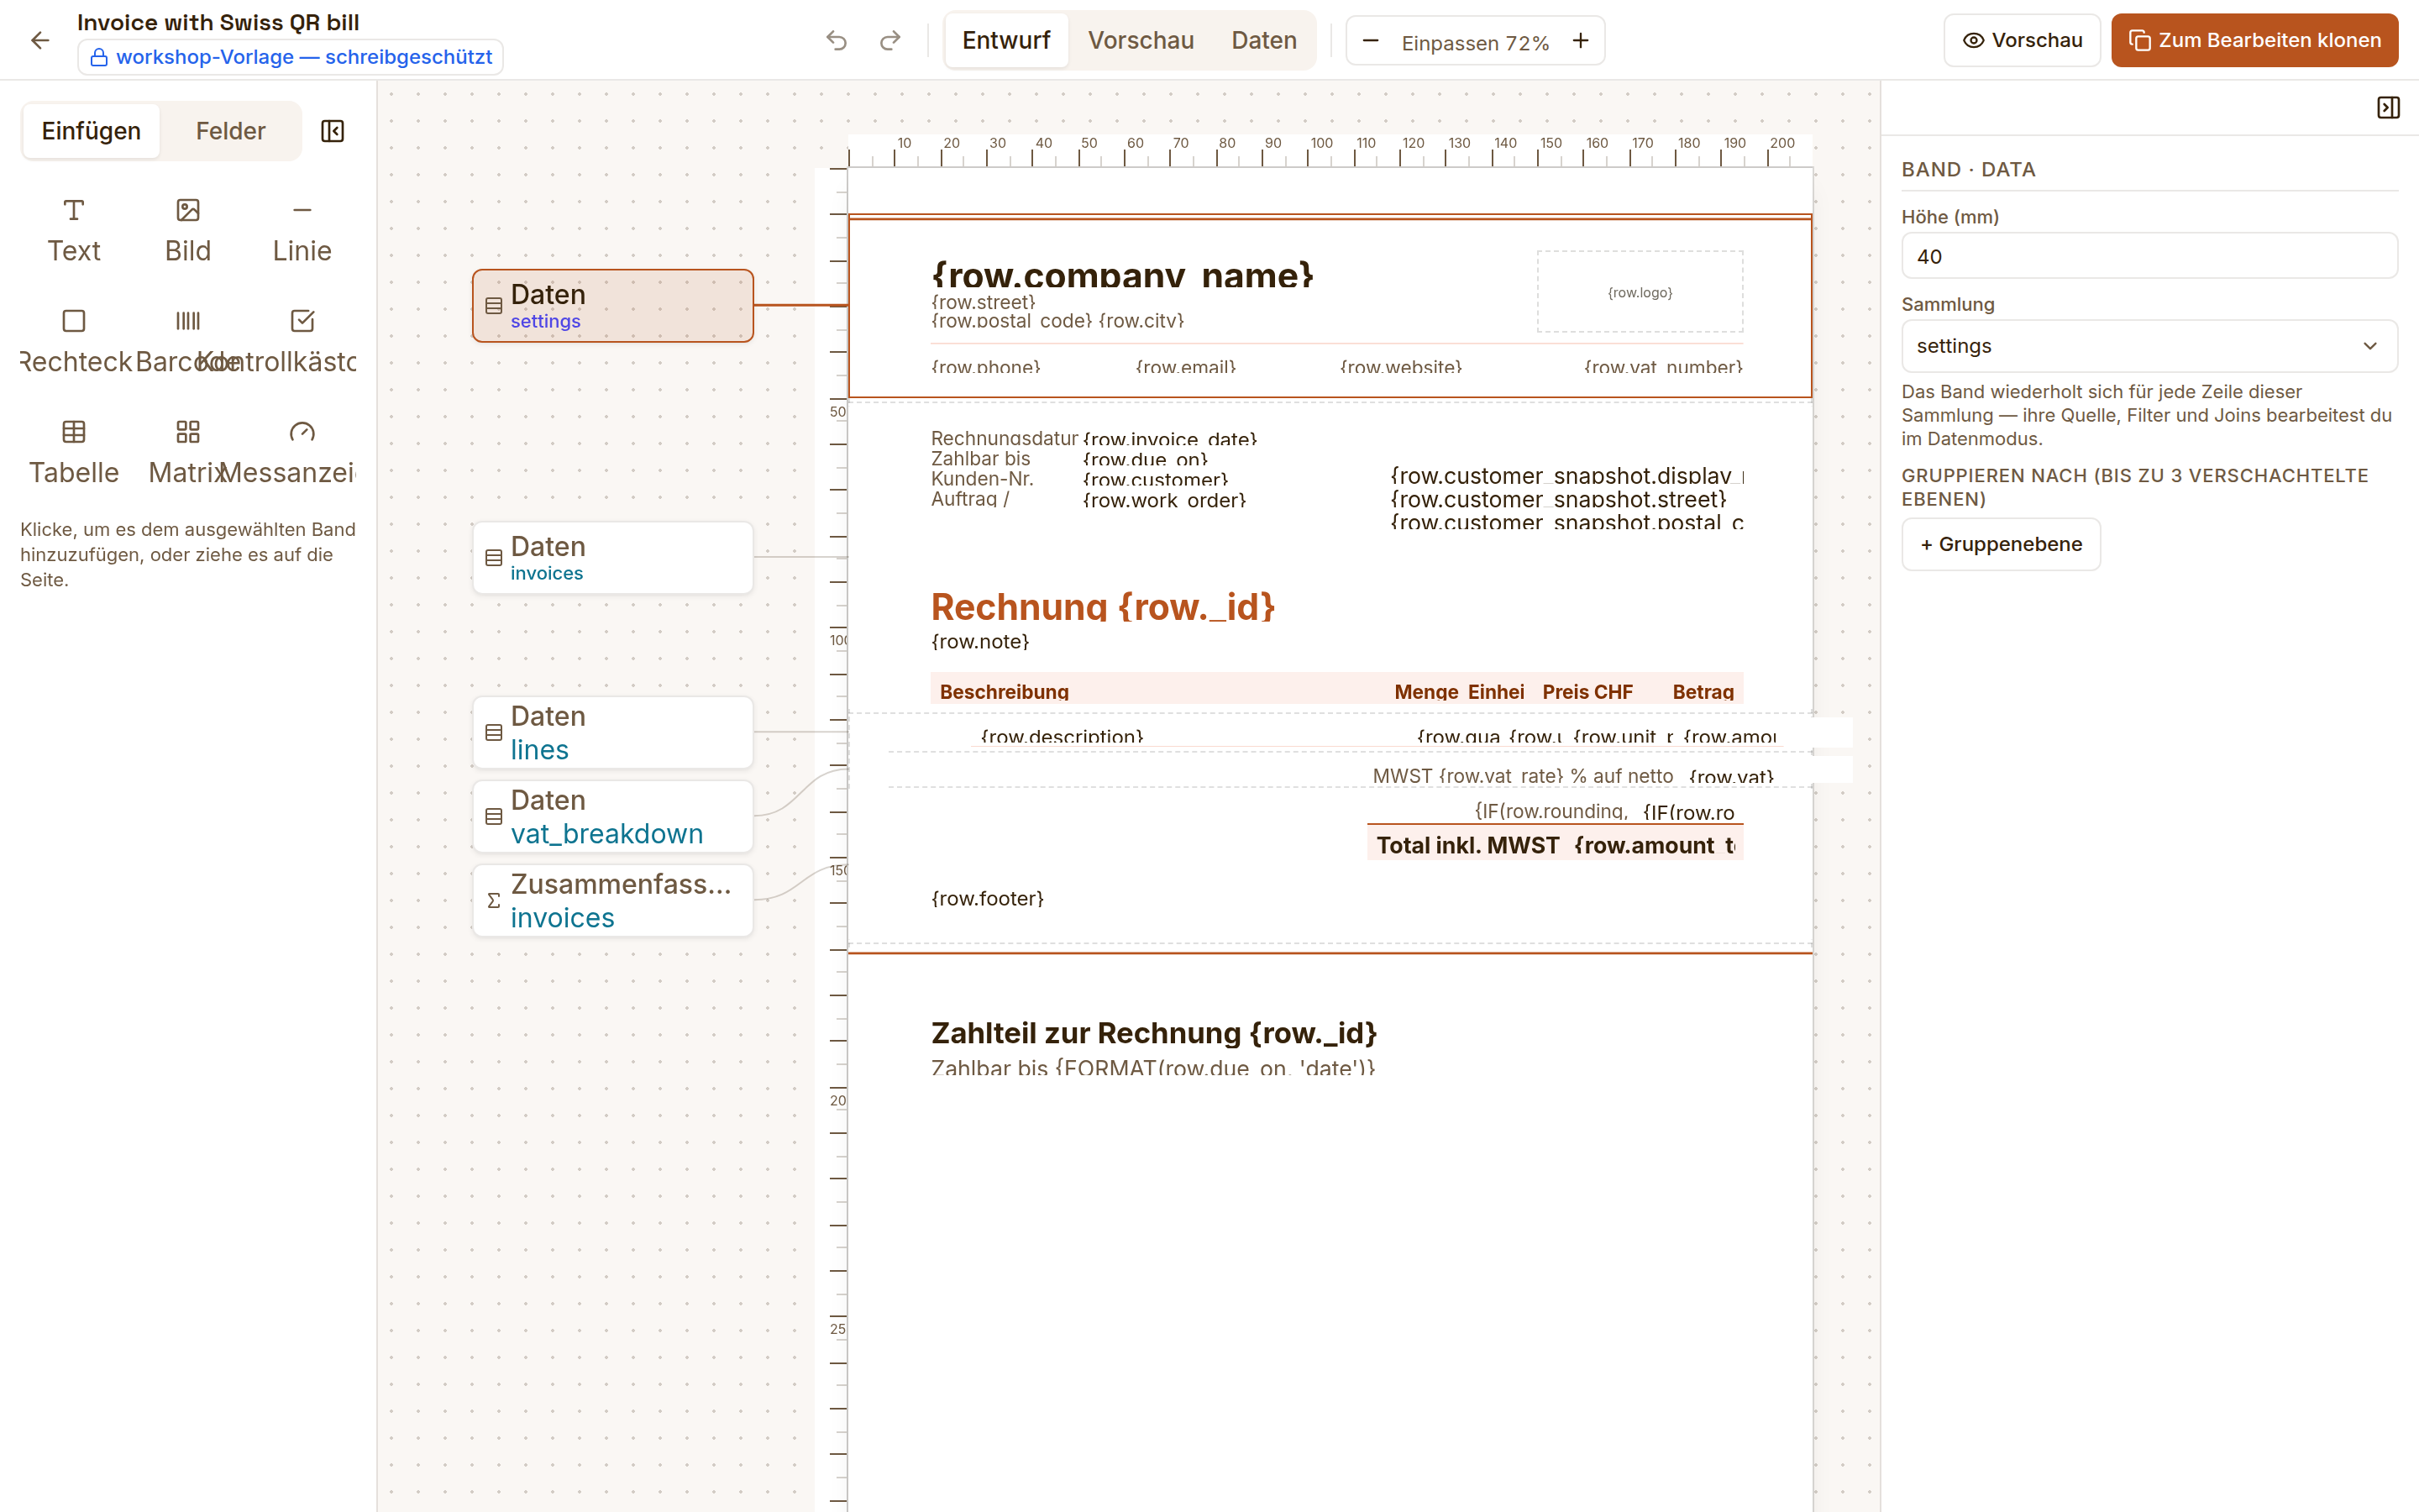Click the Höhe (mm) input field

click(2149, 256)
